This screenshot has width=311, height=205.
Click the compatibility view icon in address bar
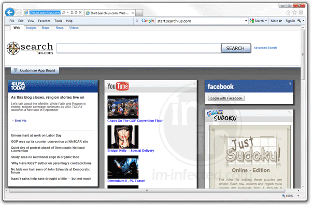(x=72, y=12)
